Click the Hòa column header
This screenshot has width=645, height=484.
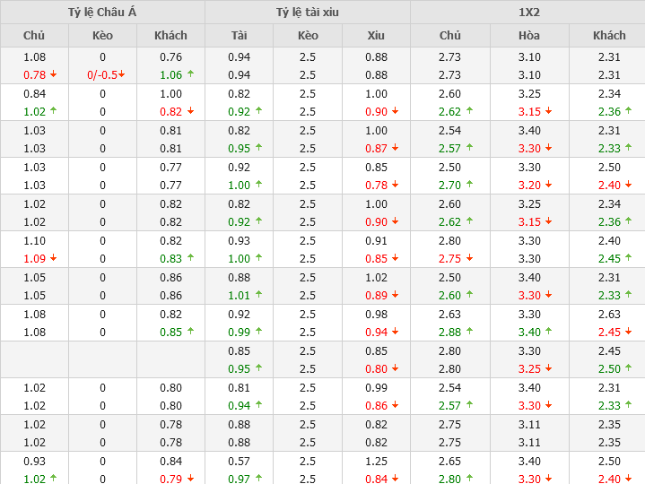click(x=529, y=35)
